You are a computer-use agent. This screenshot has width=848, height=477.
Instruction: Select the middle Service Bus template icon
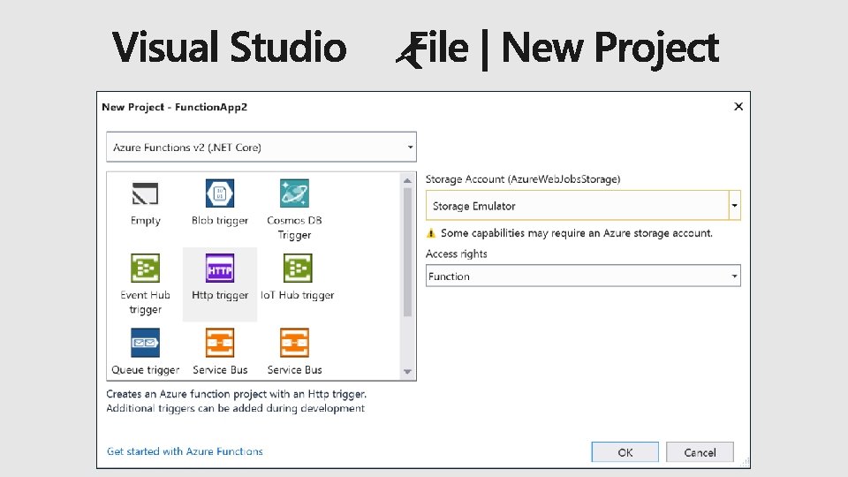[220, 343]
